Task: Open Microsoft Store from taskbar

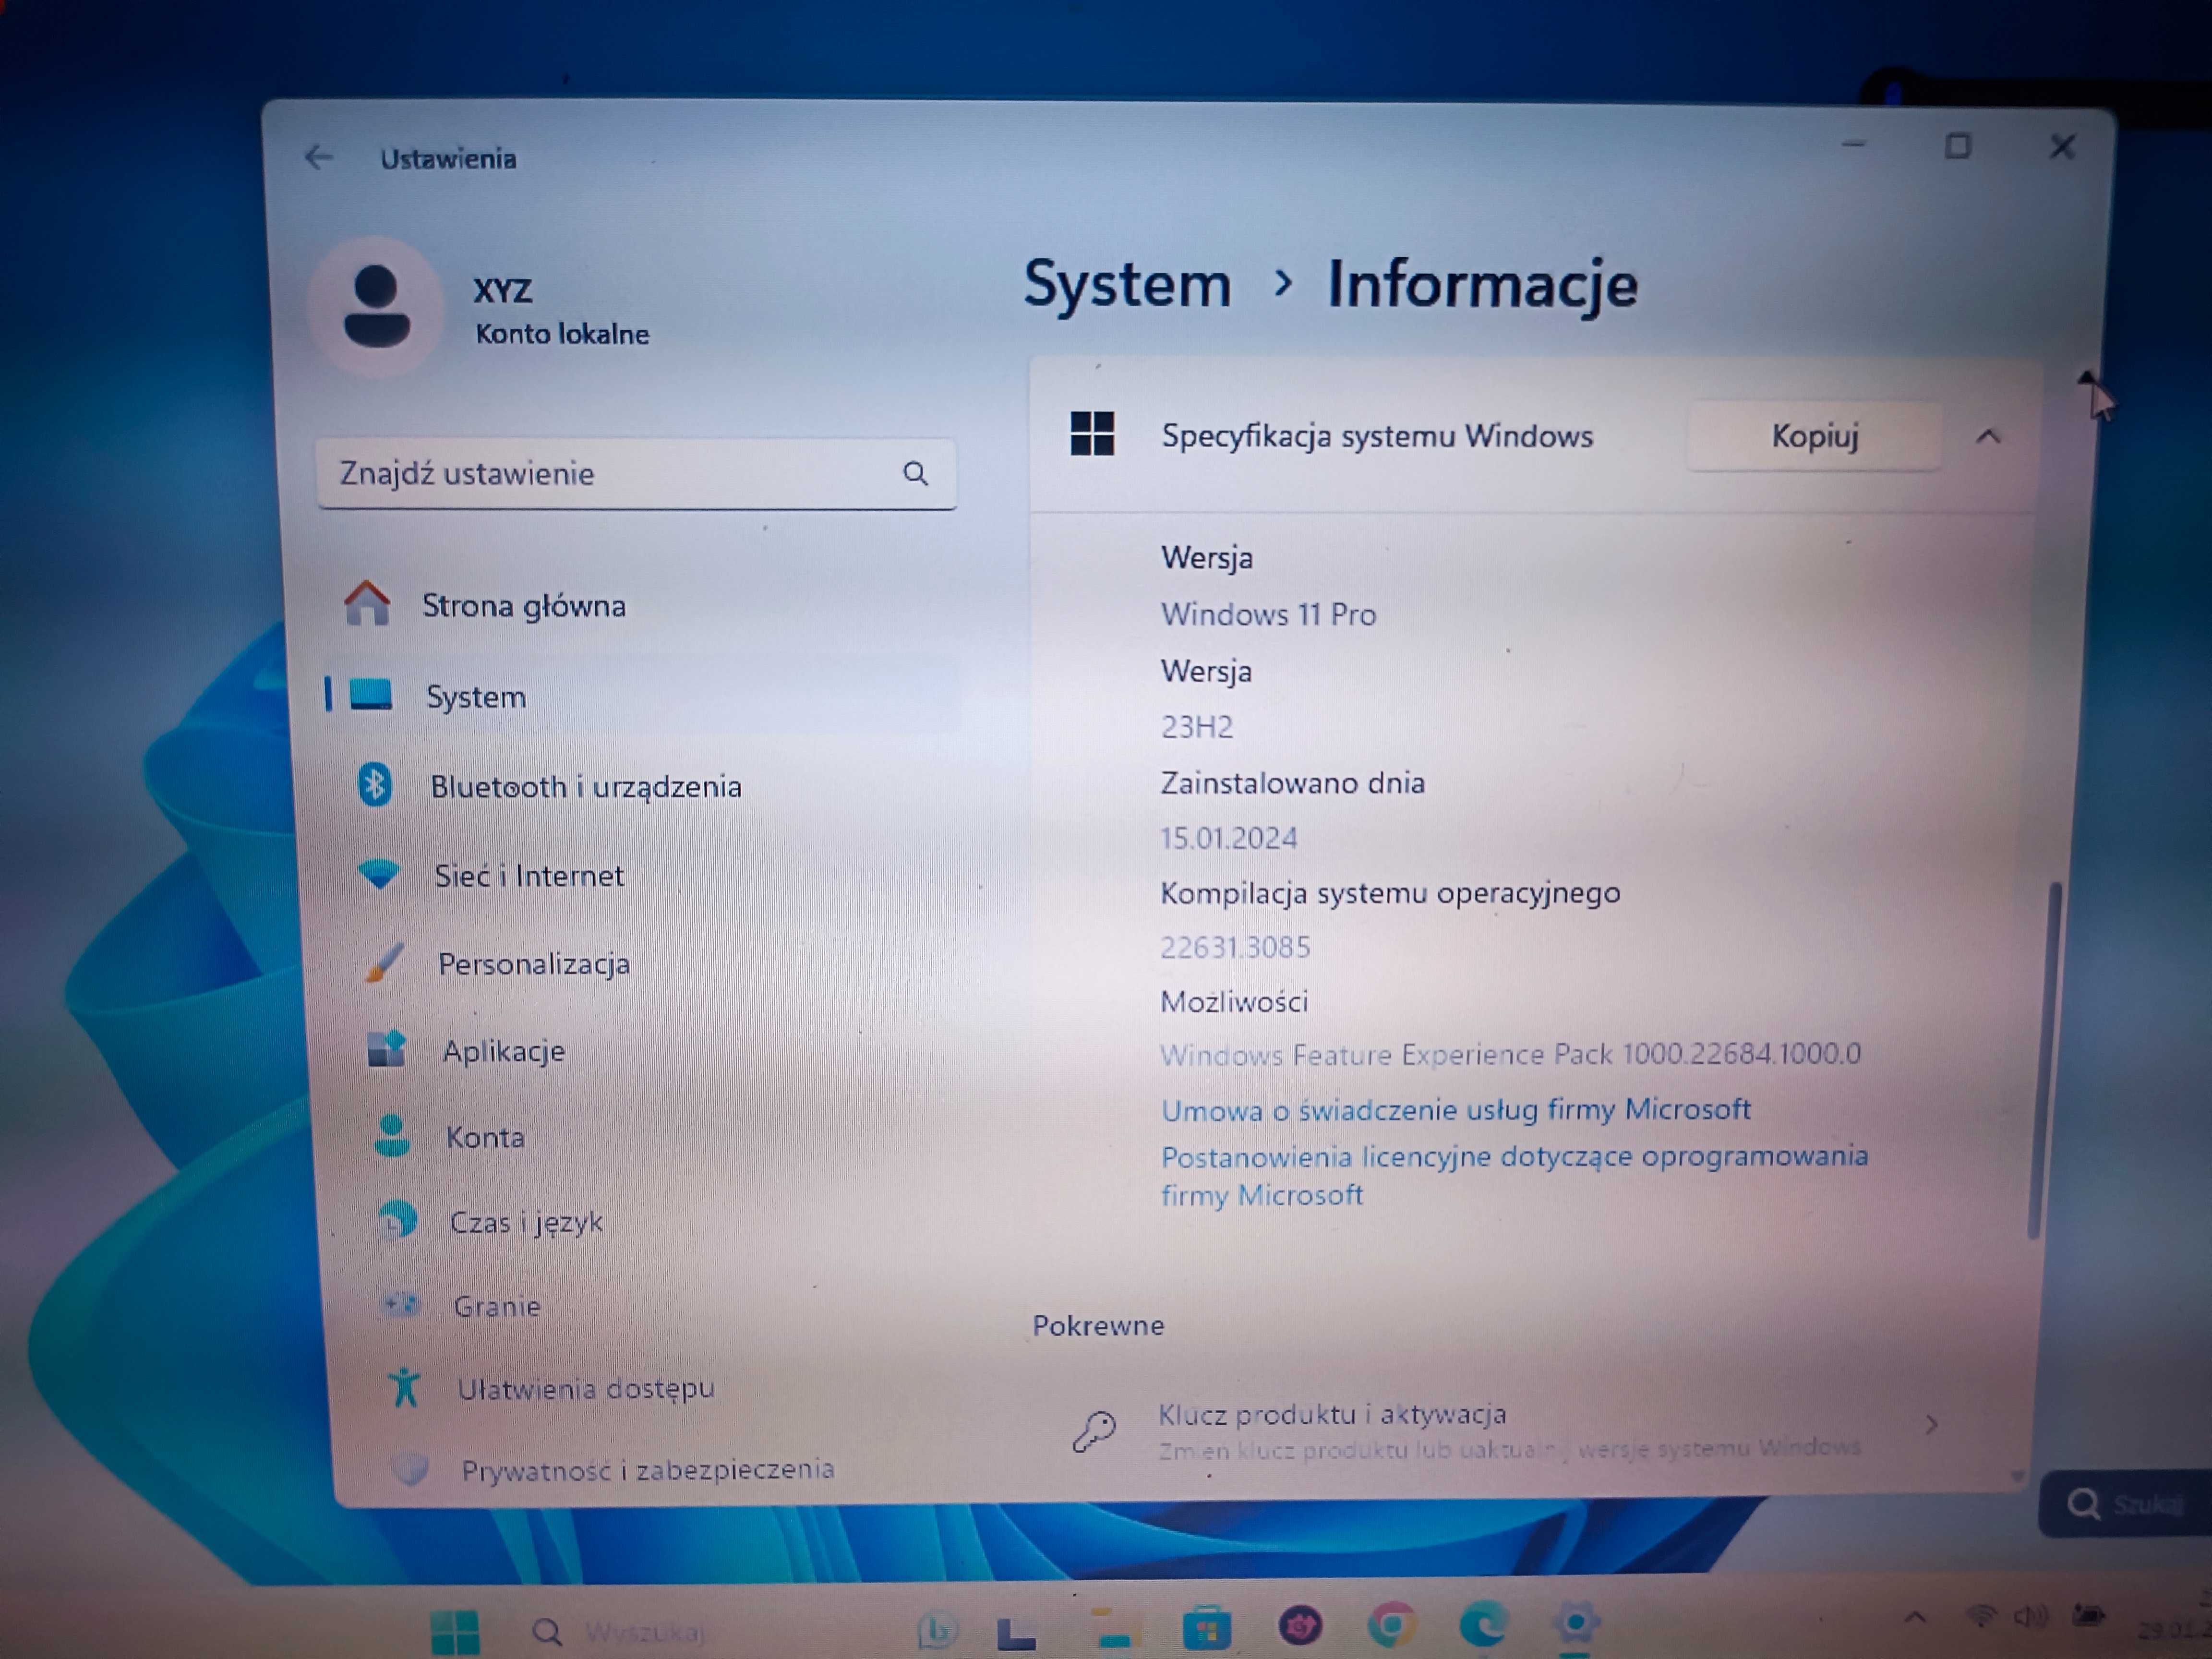Action: coord(1206,1628)
